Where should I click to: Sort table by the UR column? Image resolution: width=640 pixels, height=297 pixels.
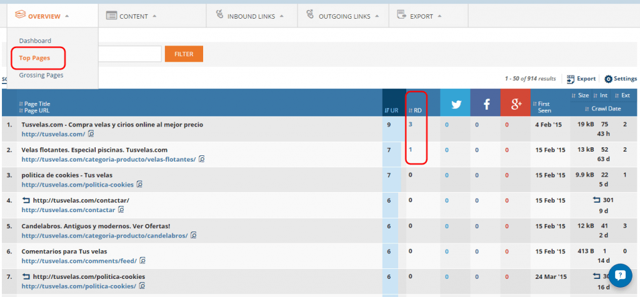tap(391, 110)
